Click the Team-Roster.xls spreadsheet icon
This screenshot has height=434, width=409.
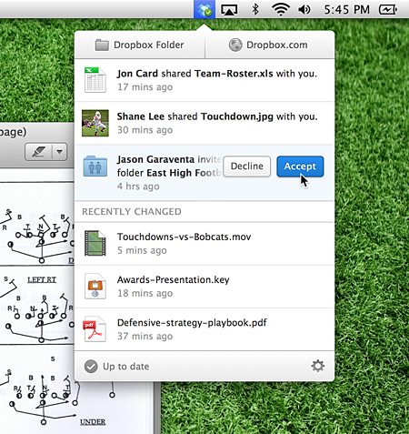(x=95, y=80)
